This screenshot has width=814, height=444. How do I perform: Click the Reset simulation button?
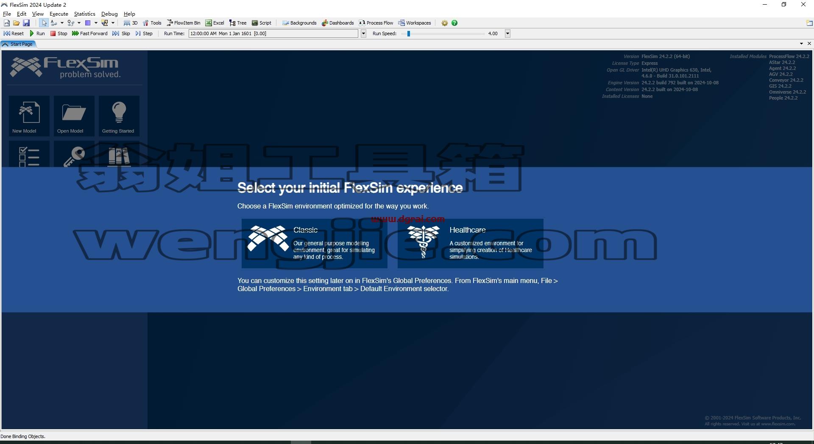point(14,33)
